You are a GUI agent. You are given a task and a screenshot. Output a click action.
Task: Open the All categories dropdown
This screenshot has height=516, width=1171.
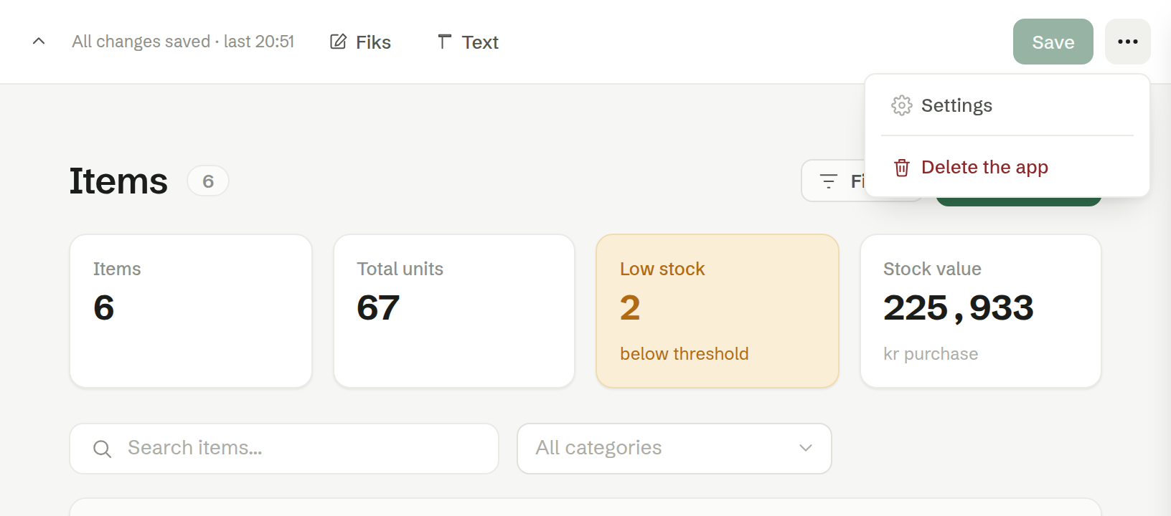pyautogui.click(x=674, y=449)
